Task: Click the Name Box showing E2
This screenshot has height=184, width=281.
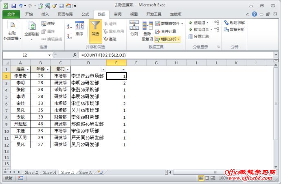Action: (25, 55)
